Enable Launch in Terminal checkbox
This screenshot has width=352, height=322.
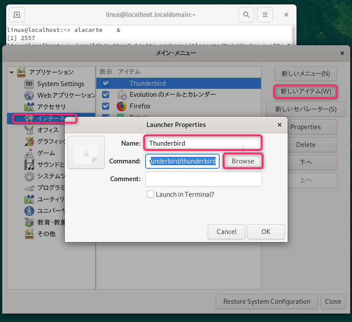[150, 194]
